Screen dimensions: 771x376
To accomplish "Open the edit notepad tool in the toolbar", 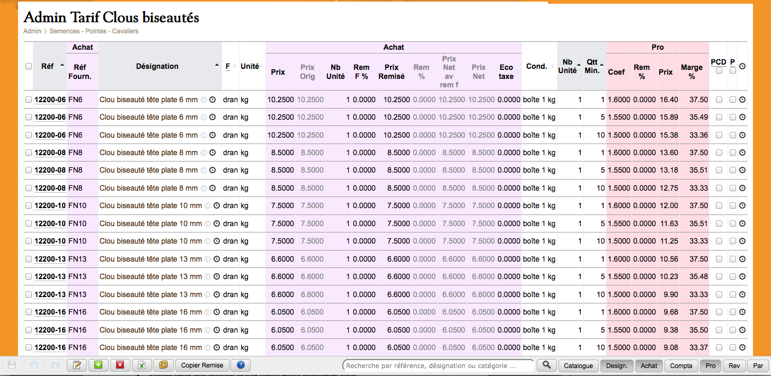I will [77, 365].
